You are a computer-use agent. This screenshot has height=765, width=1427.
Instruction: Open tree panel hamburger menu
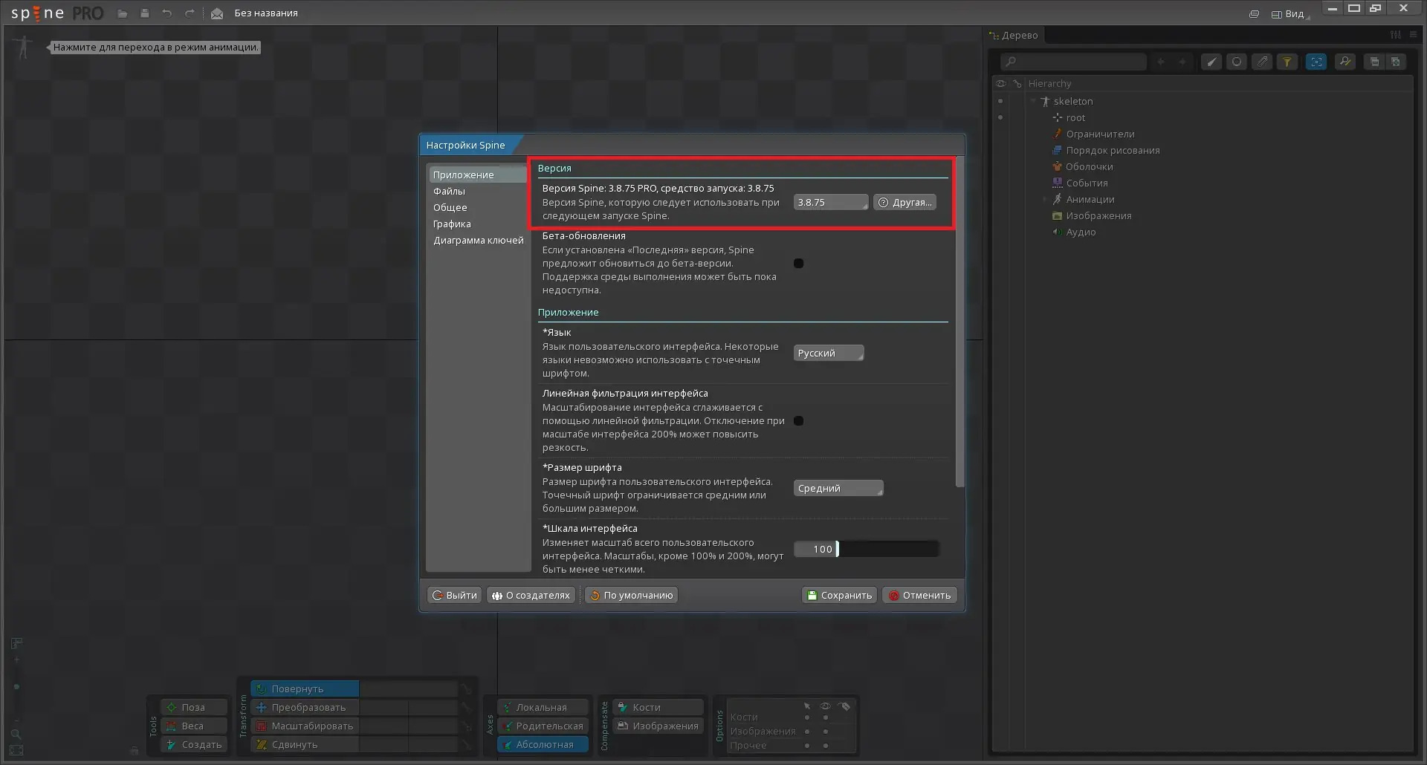pos(1413,35)
